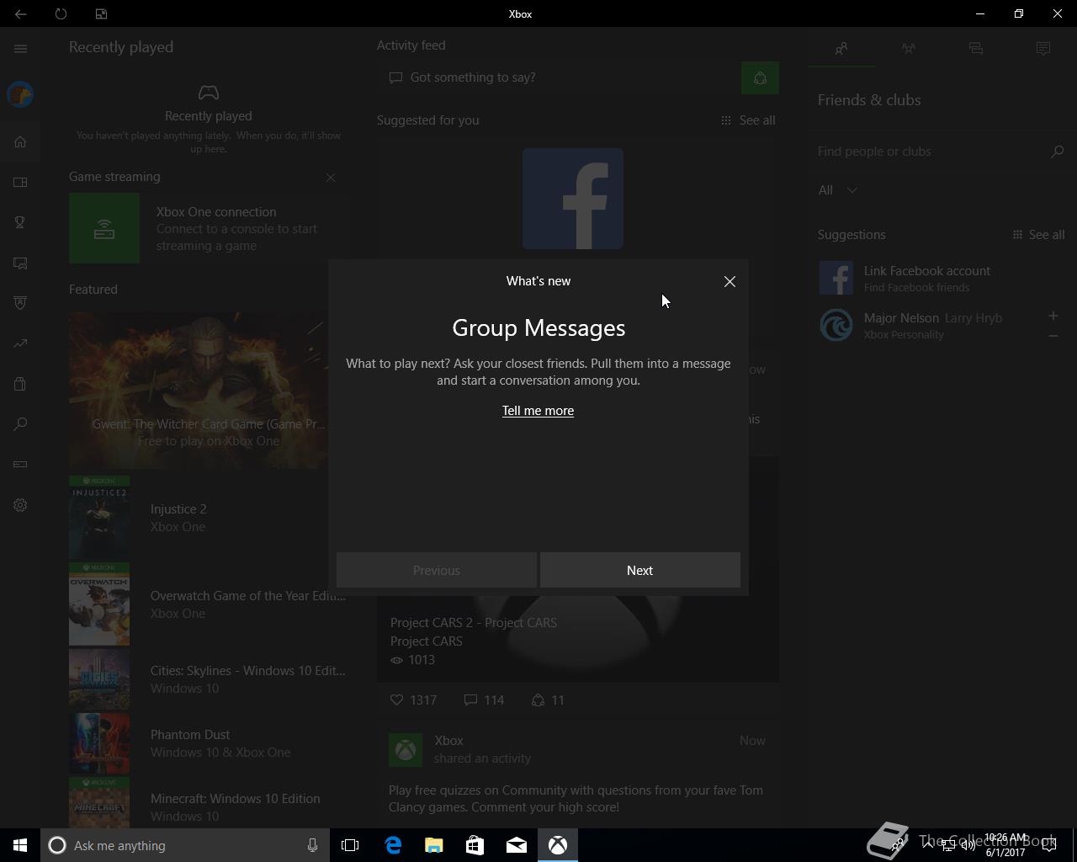Screen dimensions: 1077x862
Task: Click Cortana Ask me anything box
Action: (x=184, y=845)
